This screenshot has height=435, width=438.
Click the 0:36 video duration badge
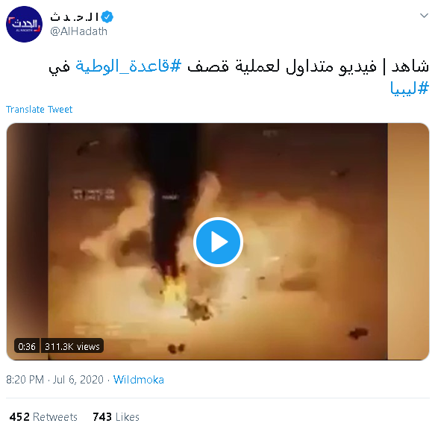[27, 346]
